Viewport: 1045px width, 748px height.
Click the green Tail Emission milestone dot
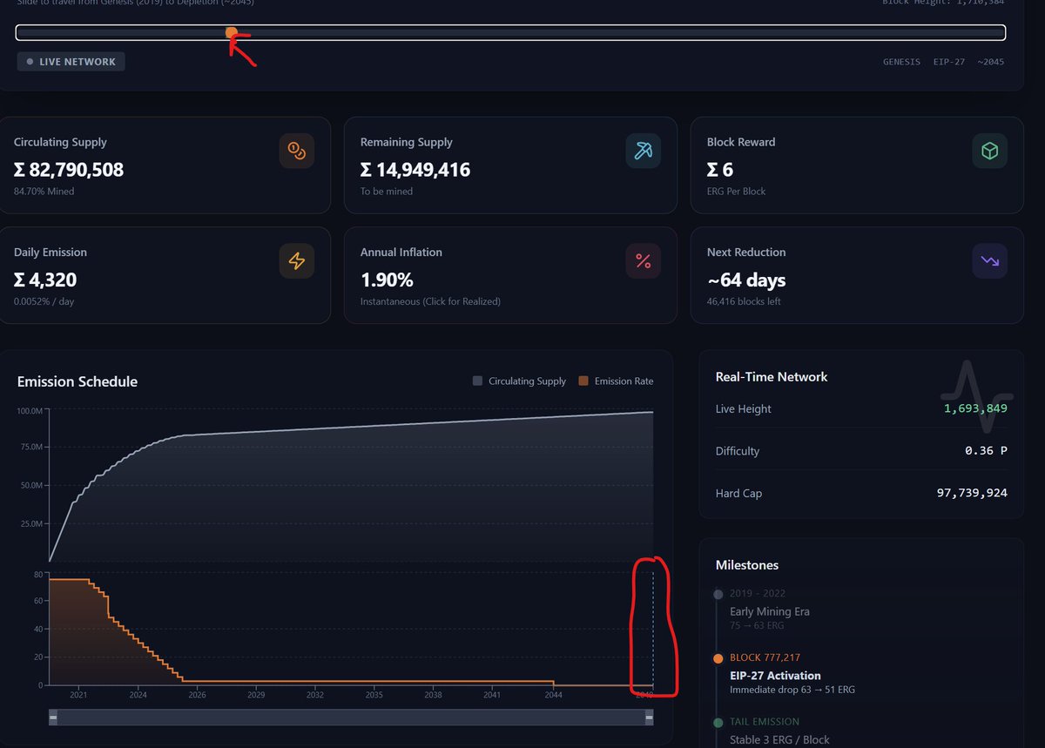tap(718, 722)
